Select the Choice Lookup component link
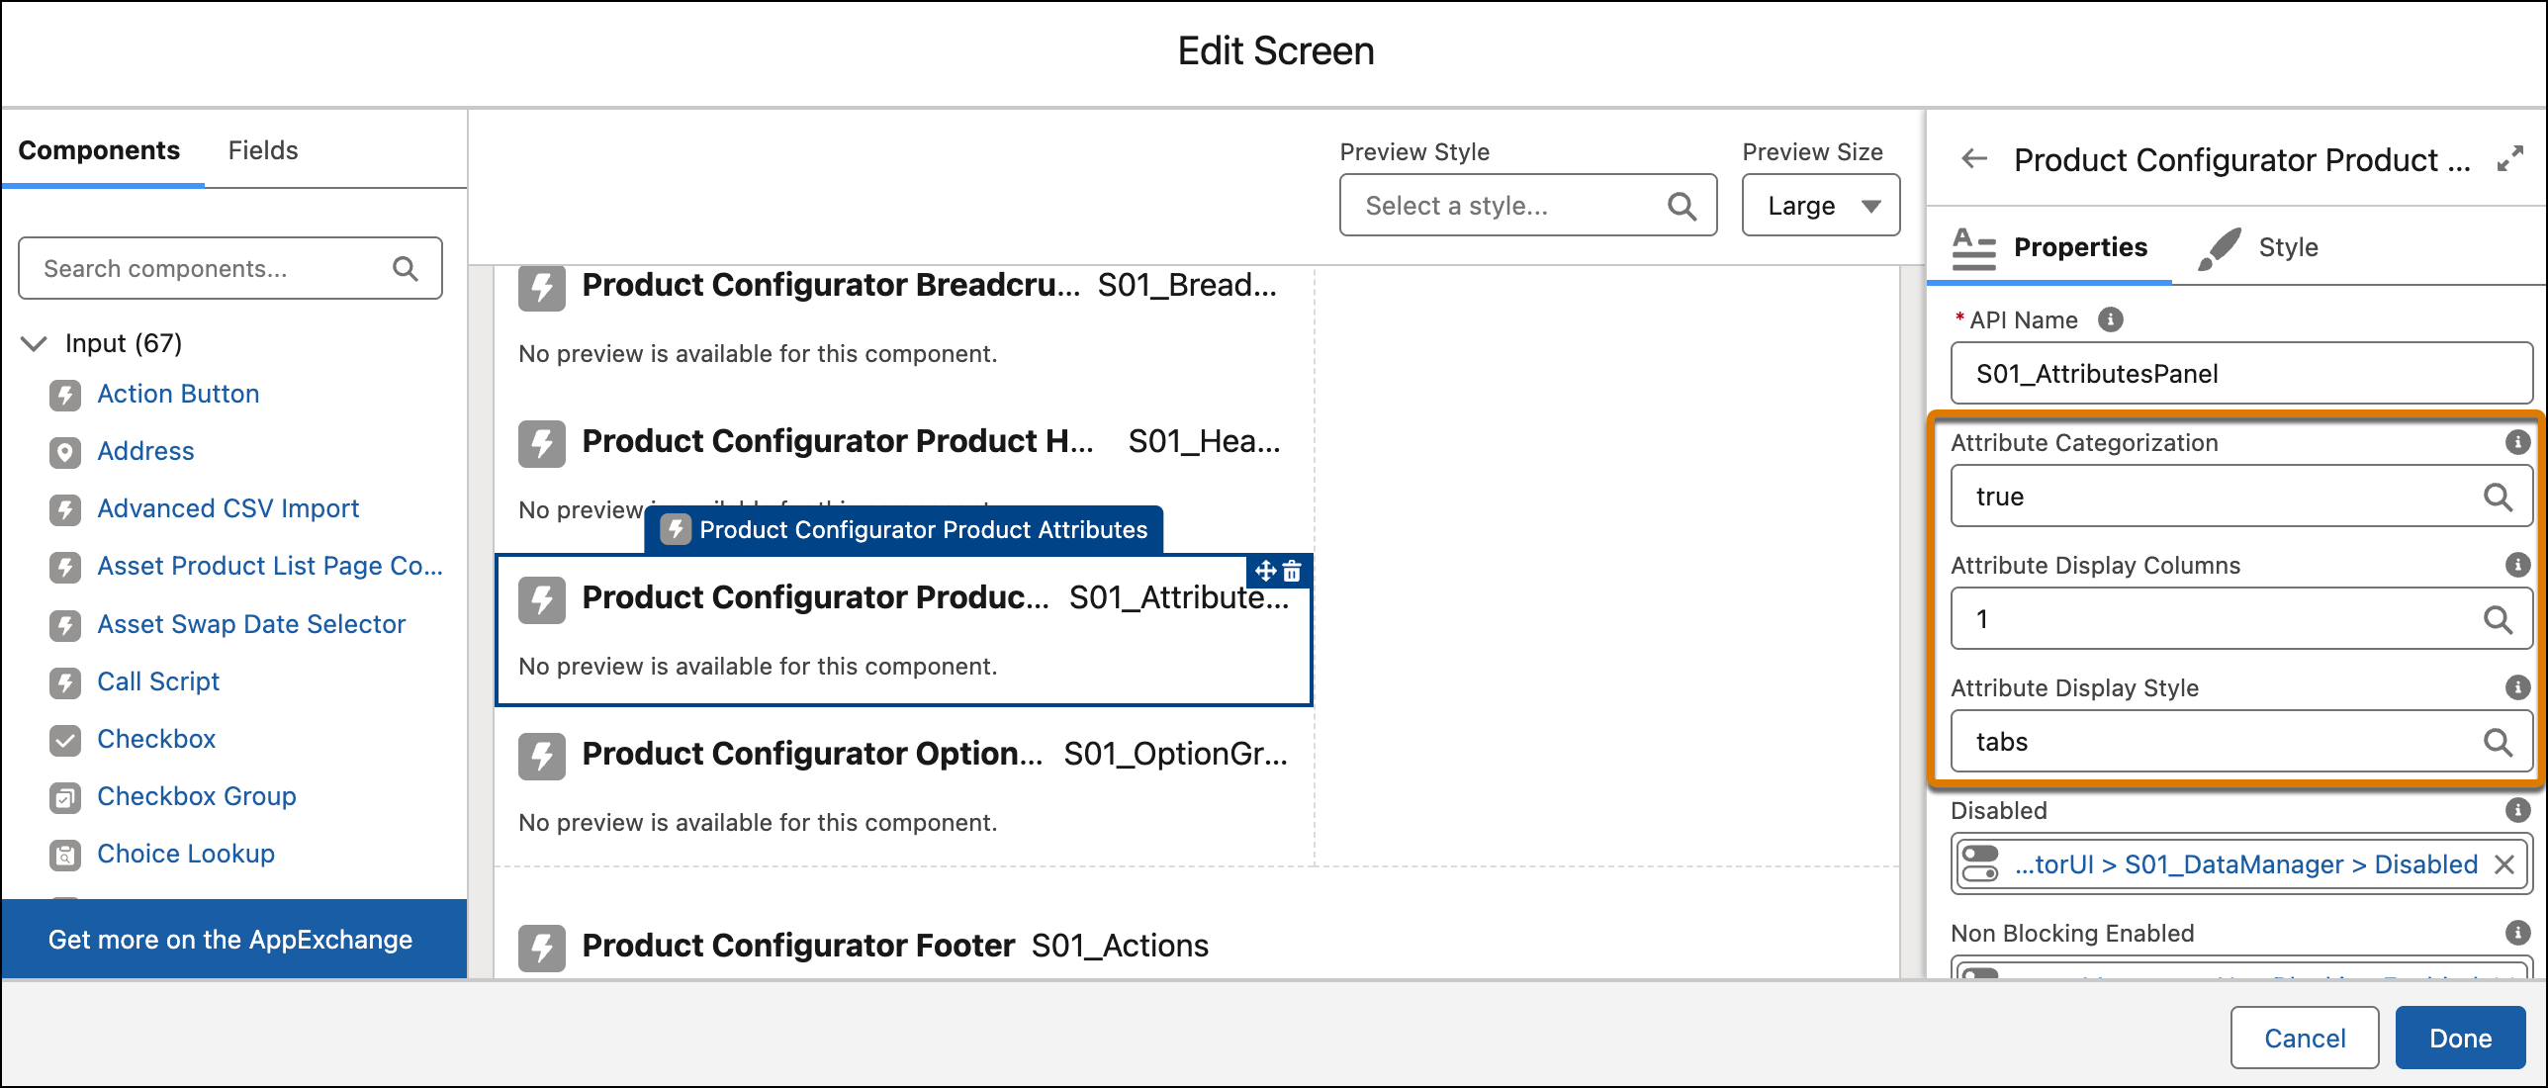This screenshot has height=1088, width=2548. [186, 854]
